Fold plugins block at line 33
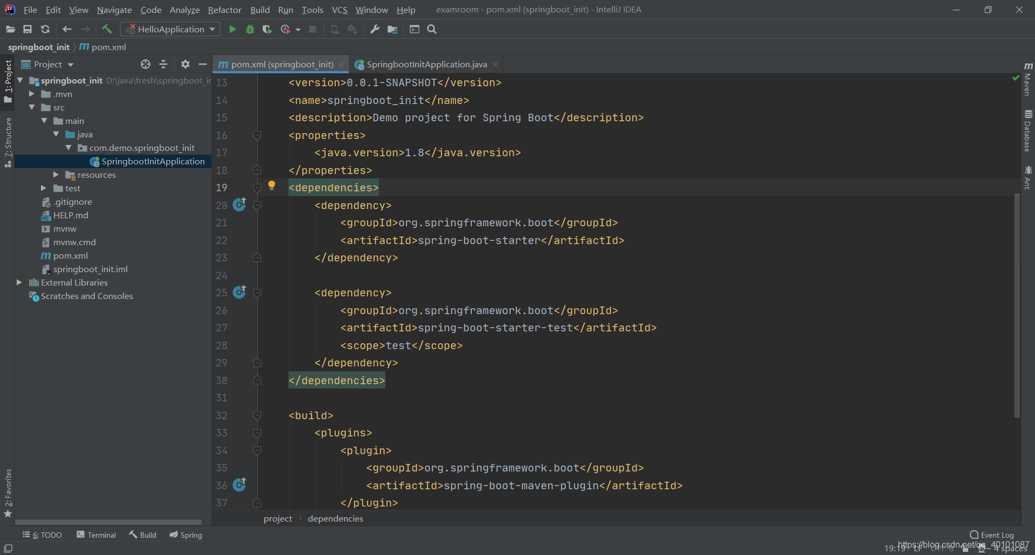 tap(257, 433)
